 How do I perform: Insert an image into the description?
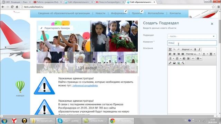[174, 63]
